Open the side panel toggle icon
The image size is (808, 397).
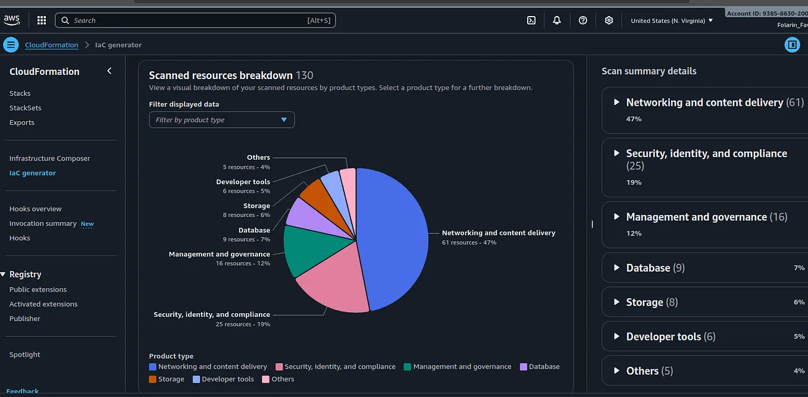pos(792,45)
